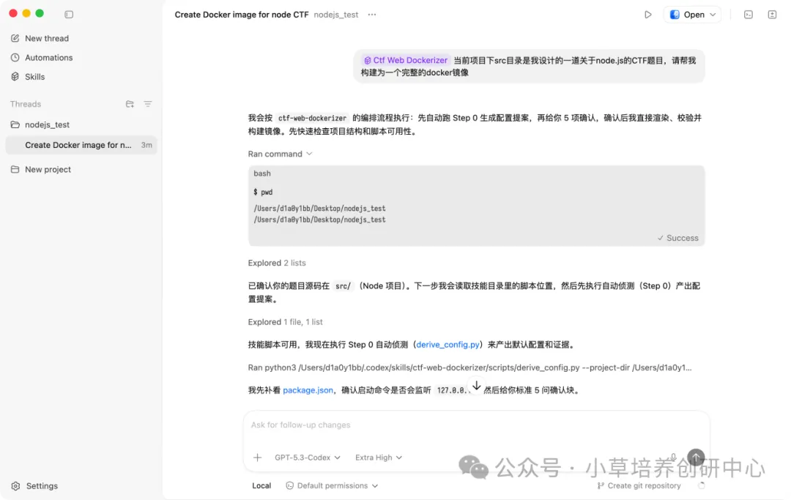Open the derive_config.py link

pyautogui.click(x=448, y=345)
